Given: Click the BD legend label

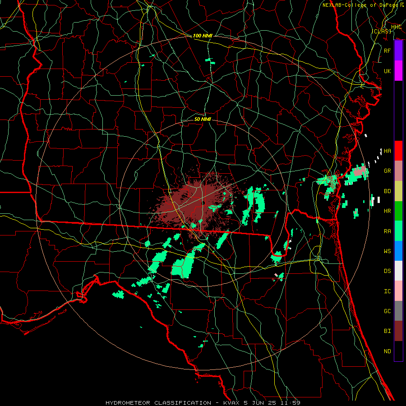Looking at the screenshot, I should [387, 191].
